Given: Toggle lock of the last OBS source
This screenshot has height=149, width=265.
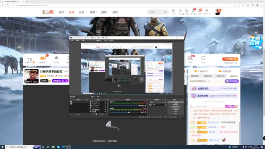Looking at the screenshot, I should (x=108, y=112).
